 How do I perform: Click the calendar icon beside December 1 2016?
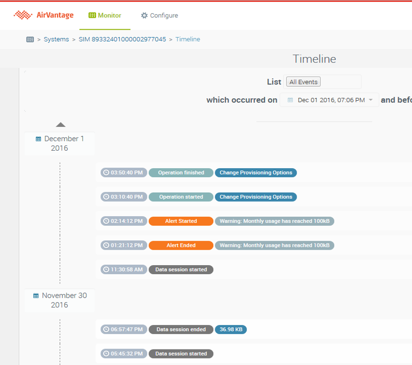tap(38, 139)
